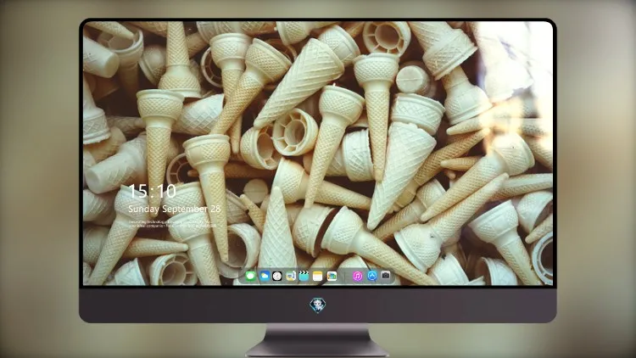Open the clapperboard video app icon
The image size is (636, 358).
(304, 276)
